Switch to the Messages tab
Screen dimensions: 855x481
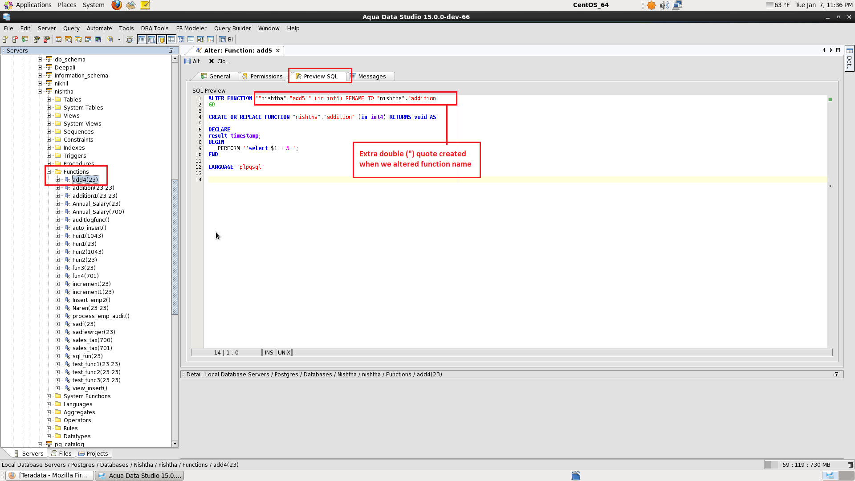tap(368, 77)
